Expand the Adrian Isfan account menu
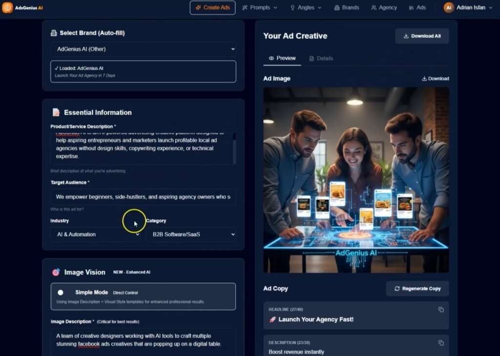 pyautogui.click(x=469, y=7)
